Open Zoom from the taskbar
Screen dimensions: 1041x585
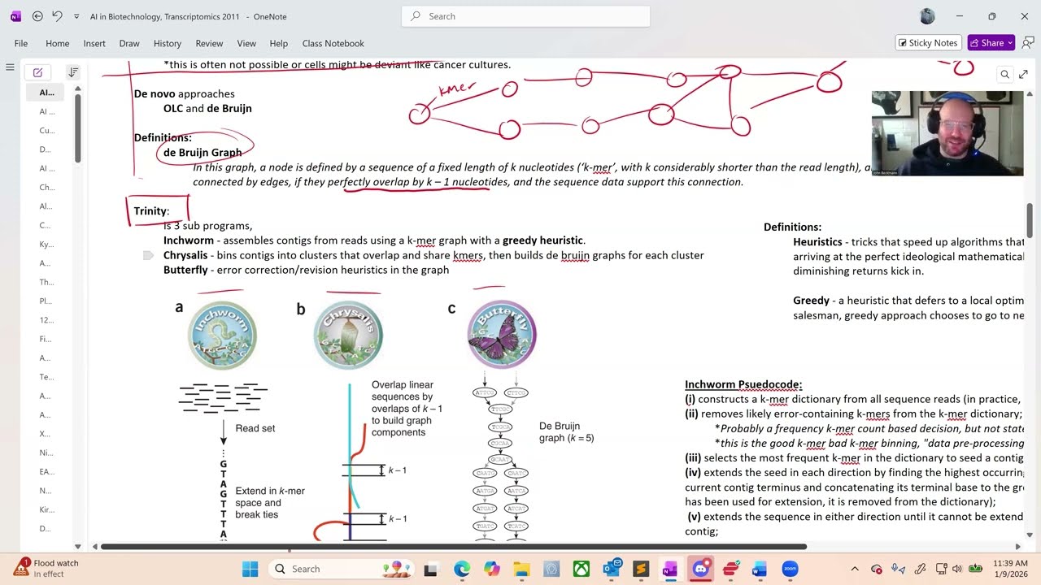[791, 569]
